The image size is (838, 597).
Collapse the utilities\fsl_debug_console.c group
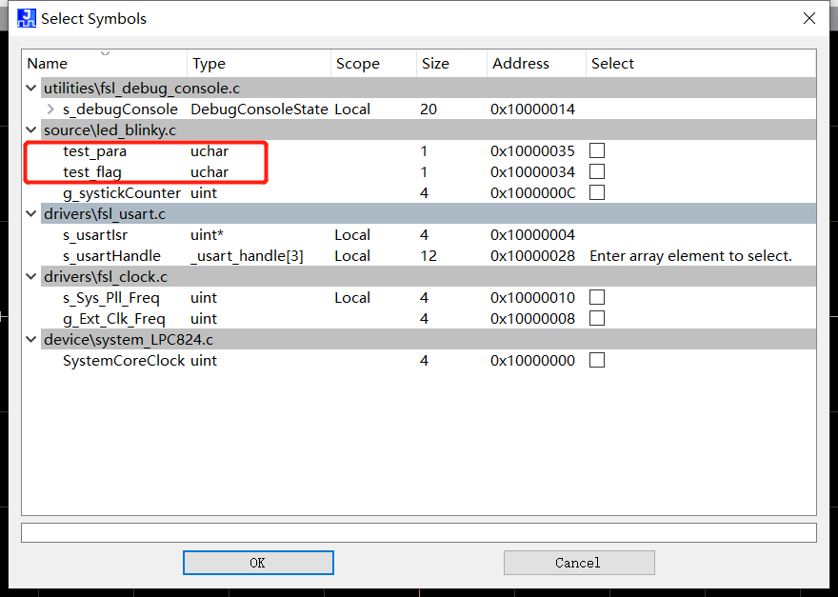31,89
